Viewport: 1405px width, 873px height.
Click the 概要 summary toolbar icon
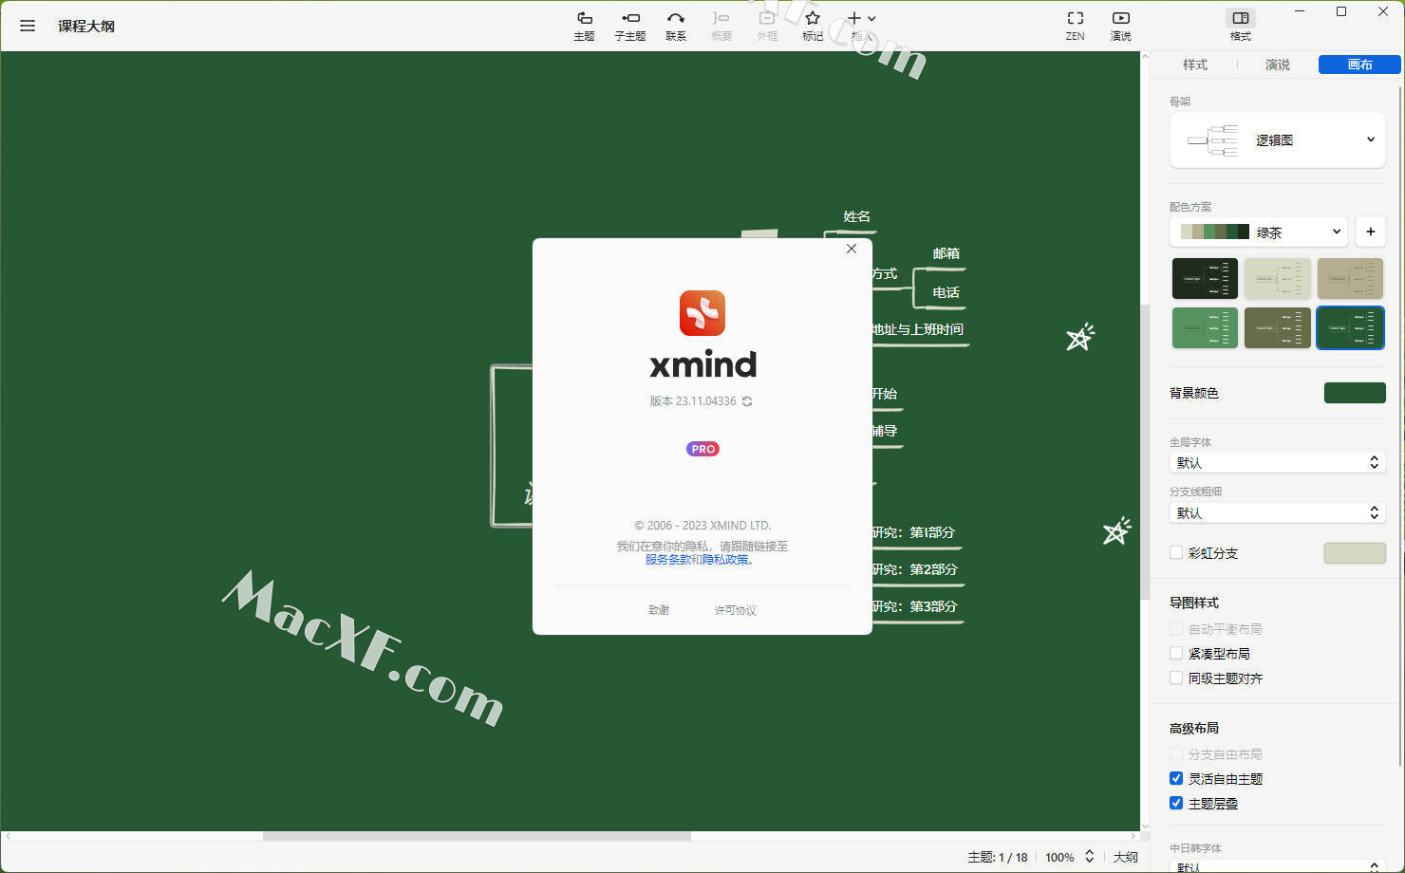tap(721, 26)
